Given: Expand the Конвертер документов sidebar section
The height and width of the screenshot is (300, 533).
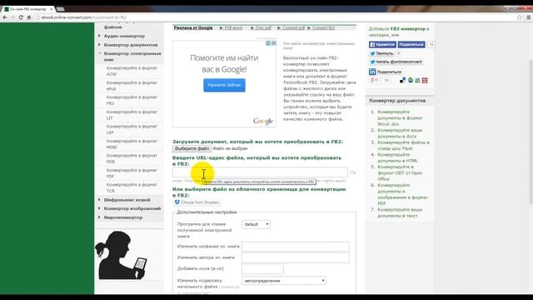Looking at the screenshot, I should tap(131, 45).
